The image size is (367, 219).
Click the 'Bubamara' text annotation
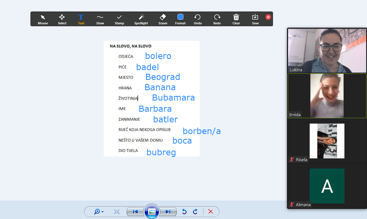173,98
